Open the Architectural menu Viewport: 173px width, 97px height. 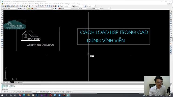55,4
